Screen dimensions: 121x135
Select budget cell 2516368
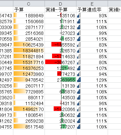pos(29,33)
